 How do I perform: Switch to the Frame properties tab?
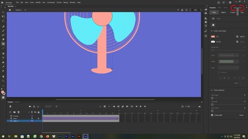pyautogui.click(x=232, y=12)
